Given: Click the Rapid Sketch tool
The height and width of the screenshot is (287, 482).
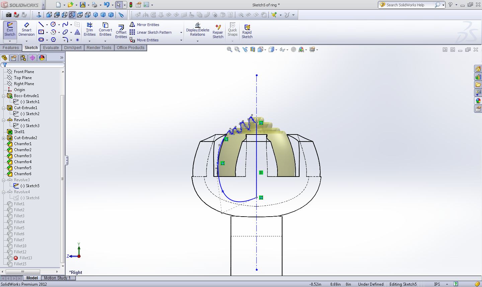Looking at the screenshot, I should [247, 32].
